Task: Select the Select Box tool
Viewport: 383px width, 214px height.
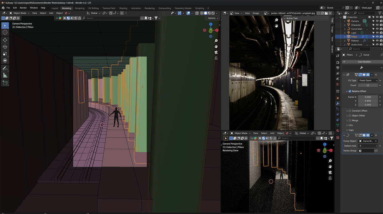Action: click(5, 25)
